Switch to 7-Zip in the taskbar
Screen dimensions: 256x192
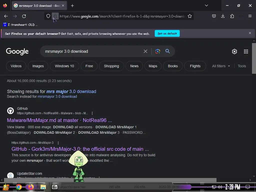tap(55, 187)
